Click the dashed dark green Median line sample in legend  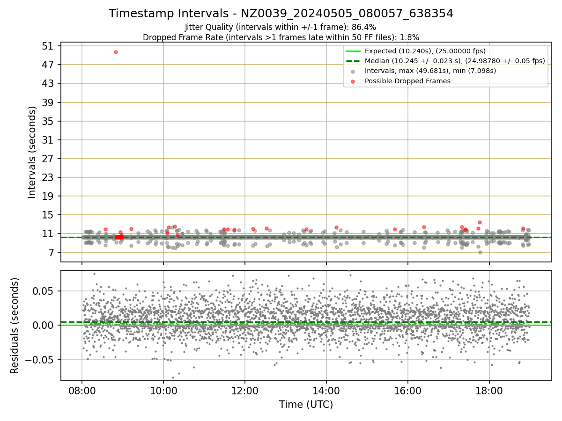(x=353, y=61)
